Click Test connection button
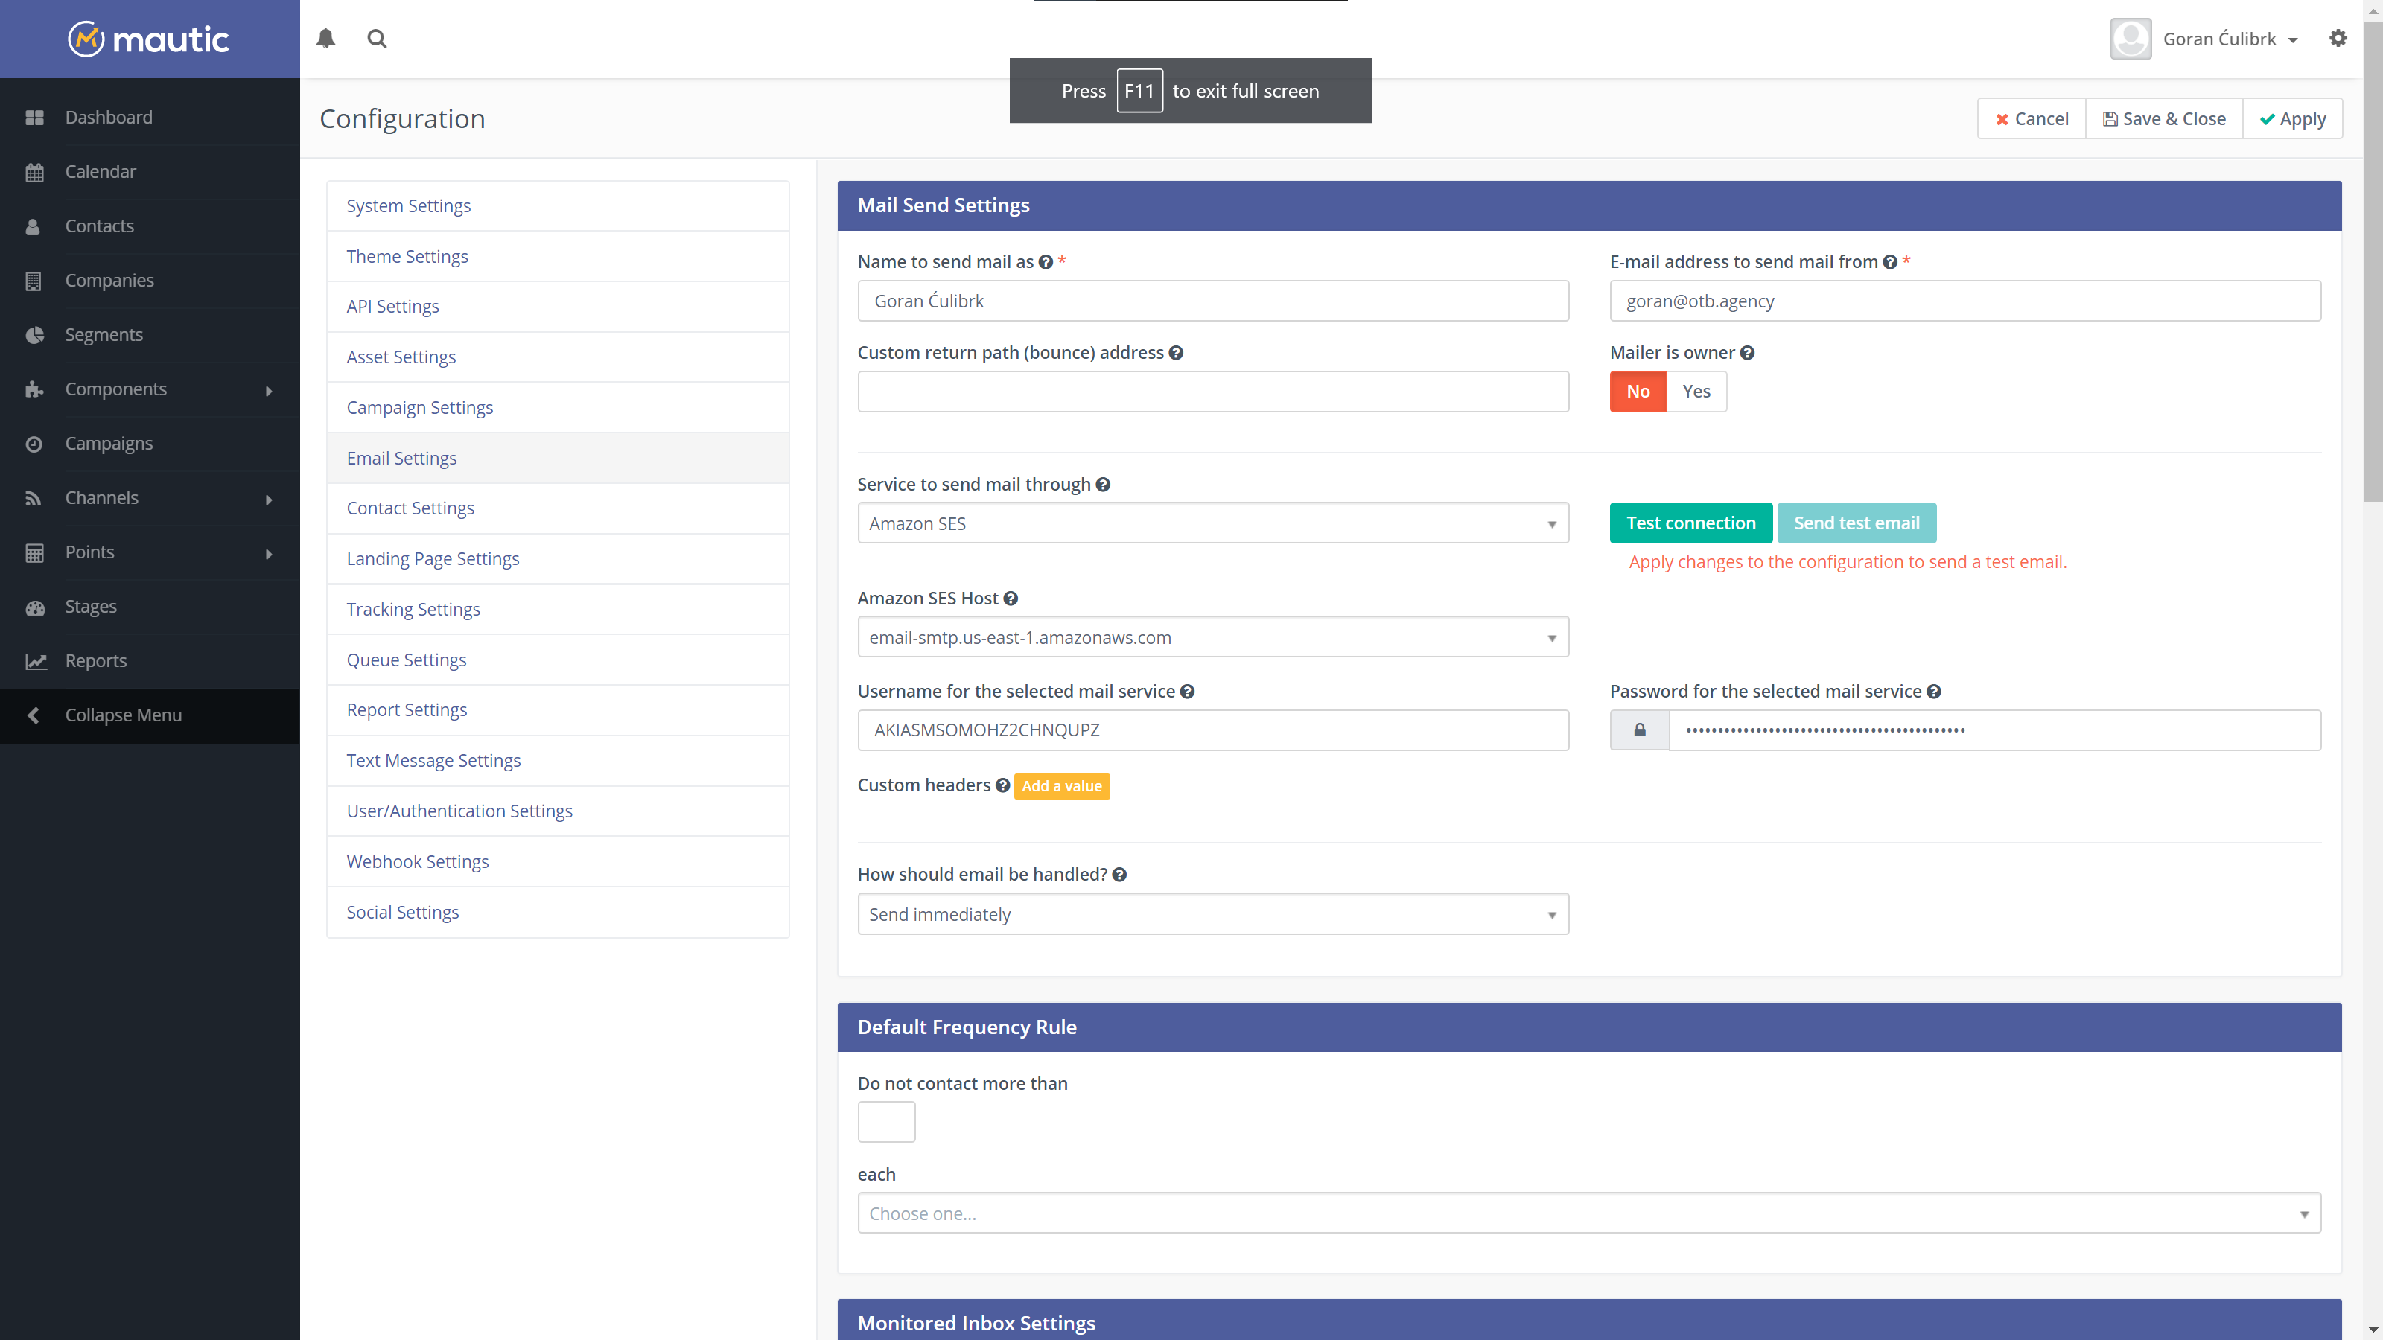This screenshot has width=2383, height=1340. pos(1691,523)
